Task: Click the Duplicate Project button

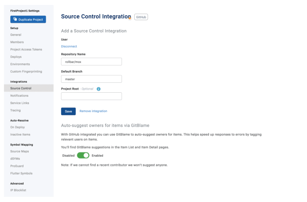Action: click(28, 19)
